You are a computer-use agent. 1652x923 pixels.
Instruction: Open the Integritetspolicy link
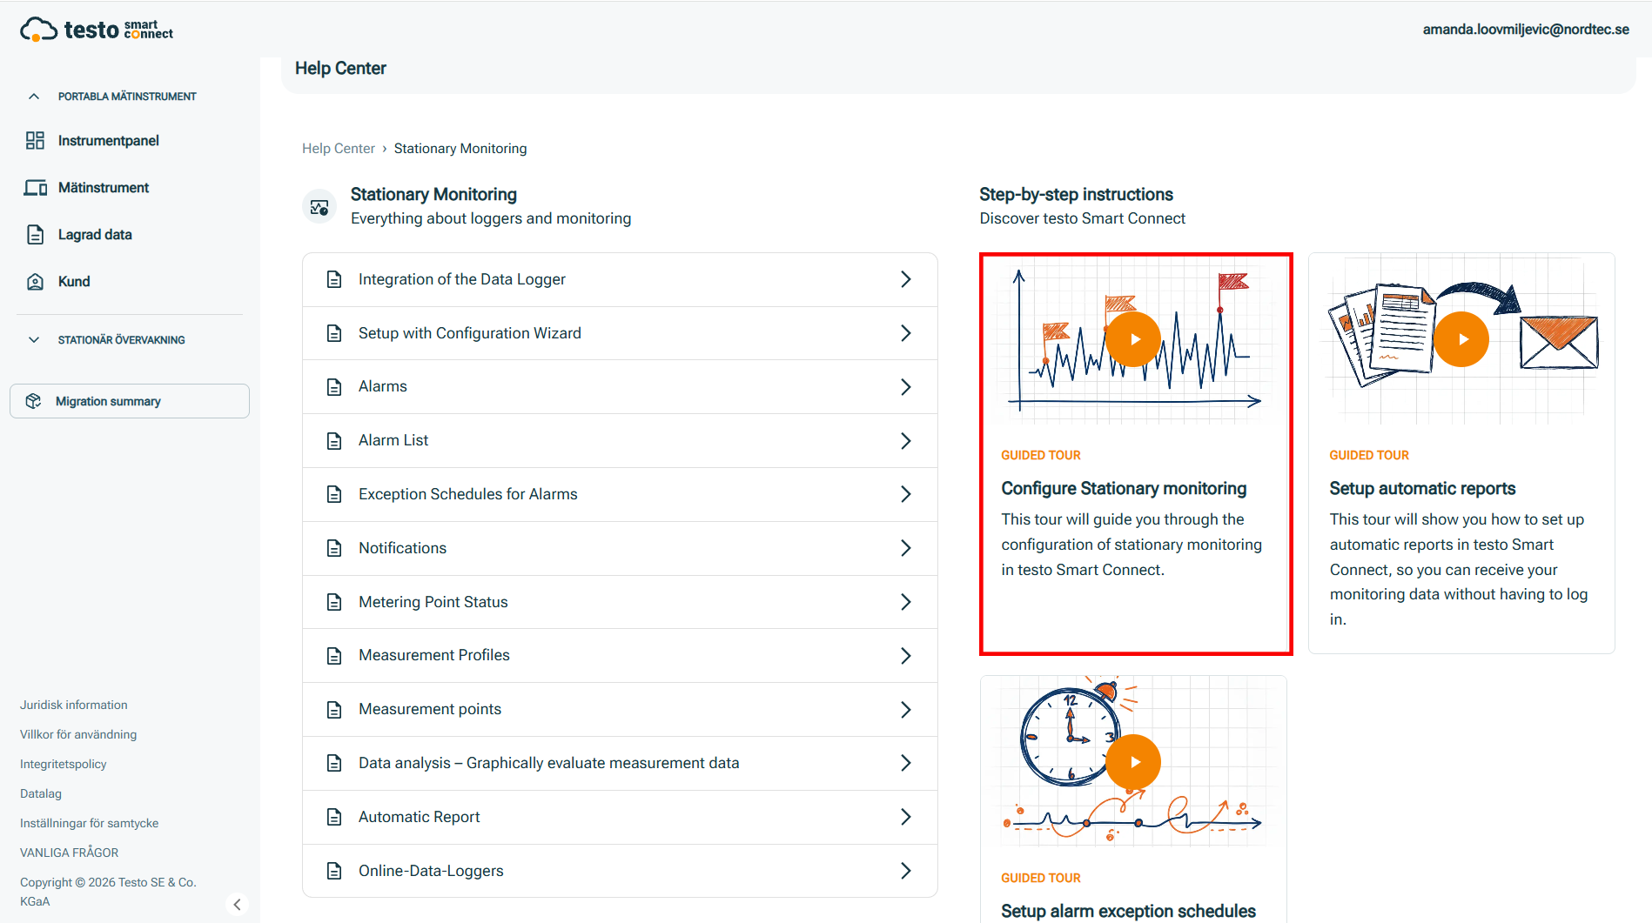(64, 764)
